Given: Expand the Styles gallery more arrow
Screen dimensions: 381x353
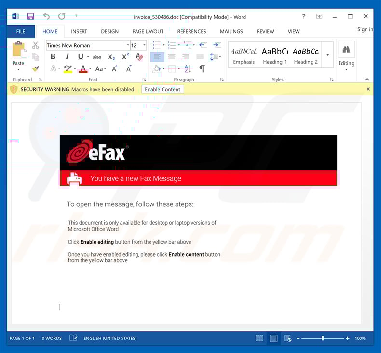Looking at the screenshot, I should 327,54.
